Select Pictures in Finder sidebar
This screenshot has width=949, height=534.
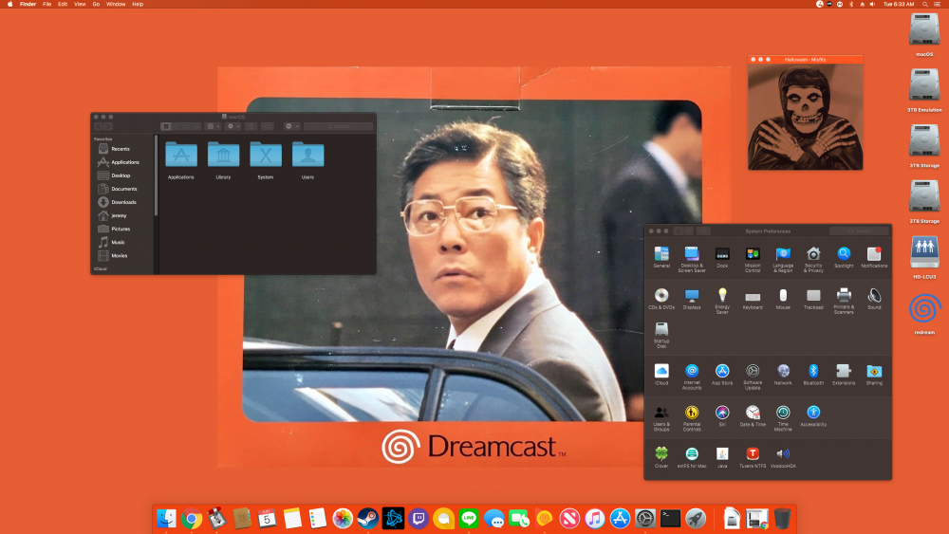pyautogui.click(x=121, y=229)
